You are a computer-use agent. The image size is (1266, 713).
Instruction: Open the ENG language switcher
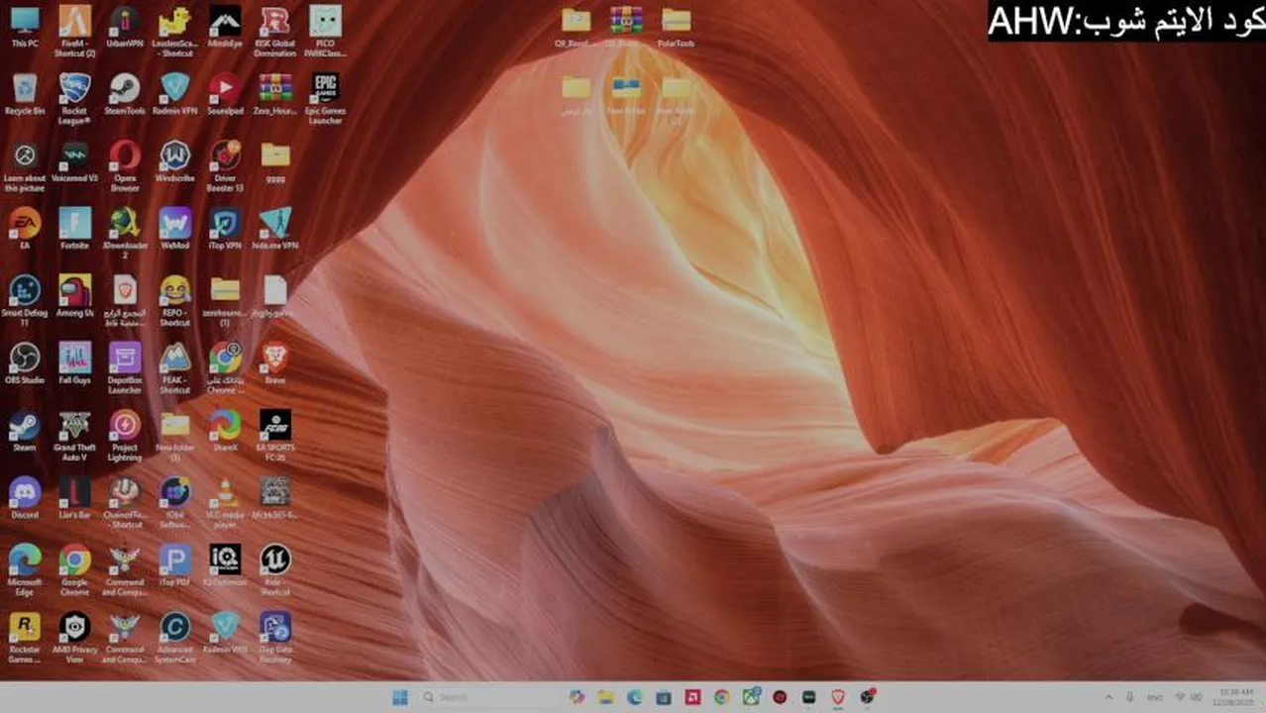[x=1155, y=697]
